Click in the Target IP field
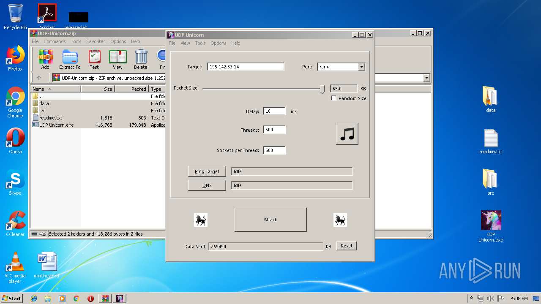541x304 pixels. (x=246, y=67)
